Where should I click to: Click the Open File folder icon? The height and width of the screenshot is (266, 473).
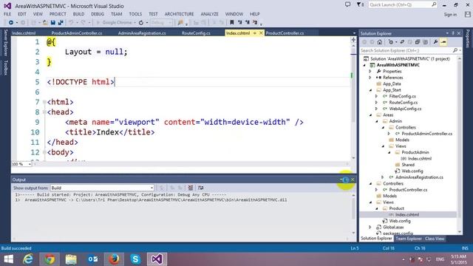(x=45, y=23)
